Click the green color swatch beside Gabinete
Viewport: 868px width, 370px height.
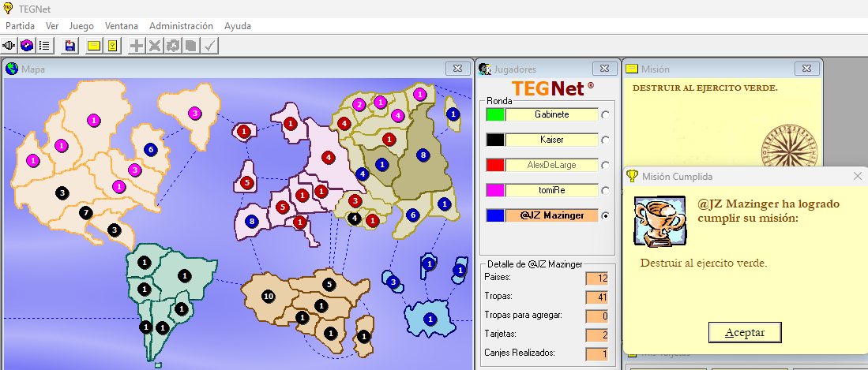495,114
